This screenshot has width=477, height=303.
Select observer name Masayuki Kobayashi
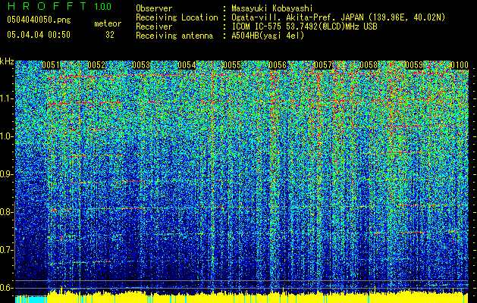[x=271, y=8]
